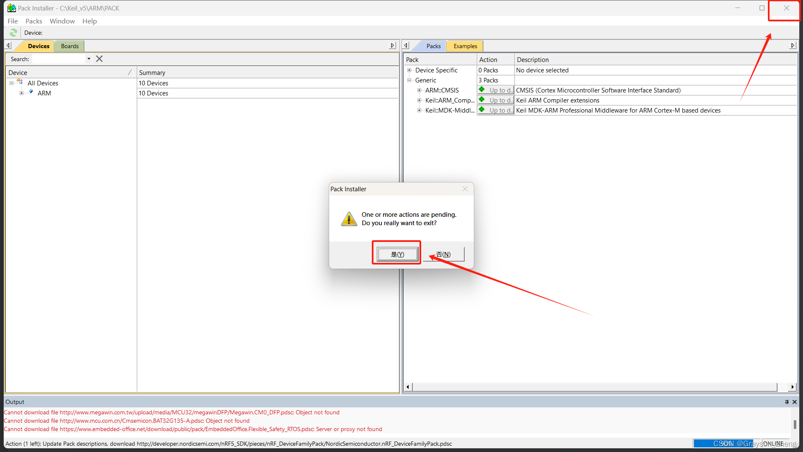Click Yes button to confirm exit
Viewport: 803px width, 452px height.
click(396, 254)
